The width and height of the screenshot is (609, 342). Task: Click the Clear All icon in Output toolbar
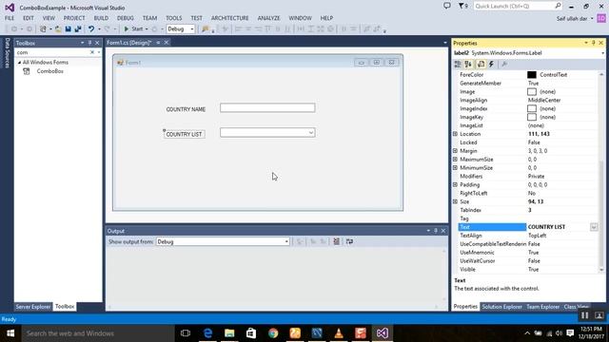336,241
